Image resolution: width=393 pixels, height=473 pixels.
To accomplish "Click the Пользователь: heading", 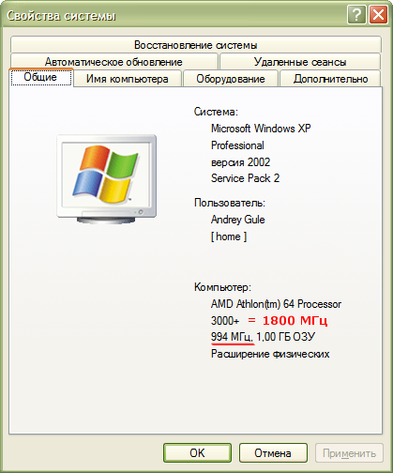I will point(230,203).
